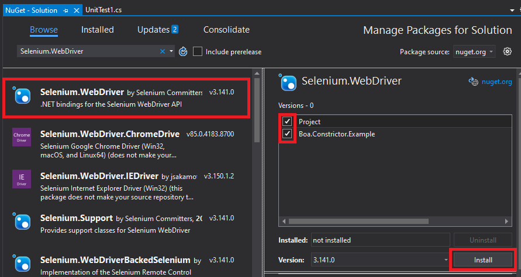Screen dimensions: 521x277
Task: Click the Updates count badge 2
Action: pyautogui.click(x=175, y=30)
